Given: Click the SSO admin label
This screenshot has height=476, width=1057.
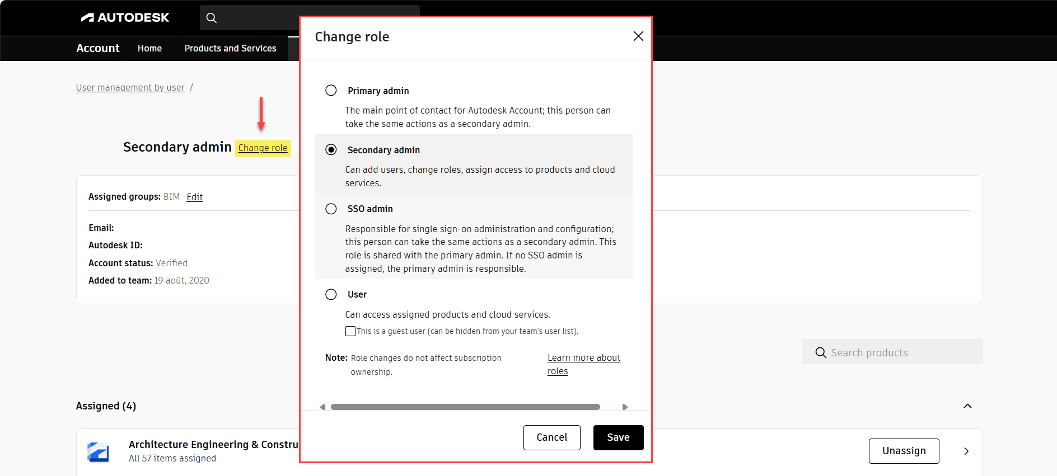Looking at the screenshot, I should 370,209.
